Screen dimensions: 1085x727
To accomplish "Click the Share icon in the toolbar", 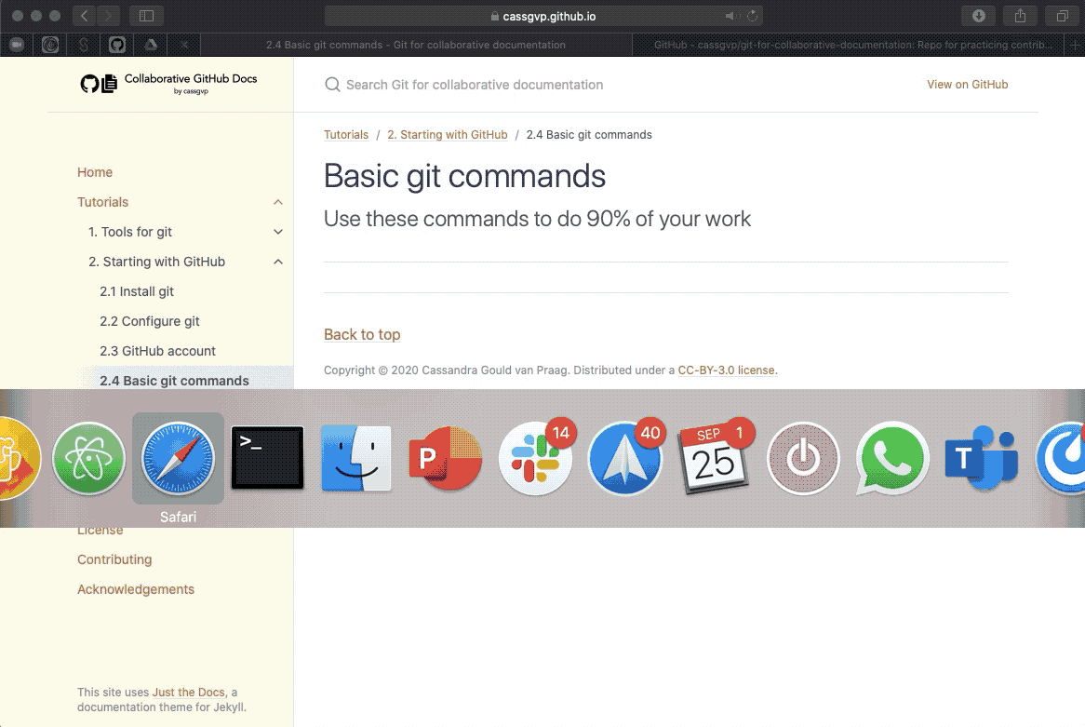I will [x=1018, y=15].
